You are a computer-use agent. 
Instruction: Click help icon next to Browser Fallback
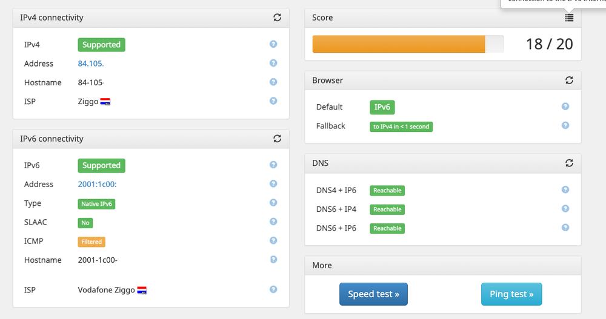point(565,125)
